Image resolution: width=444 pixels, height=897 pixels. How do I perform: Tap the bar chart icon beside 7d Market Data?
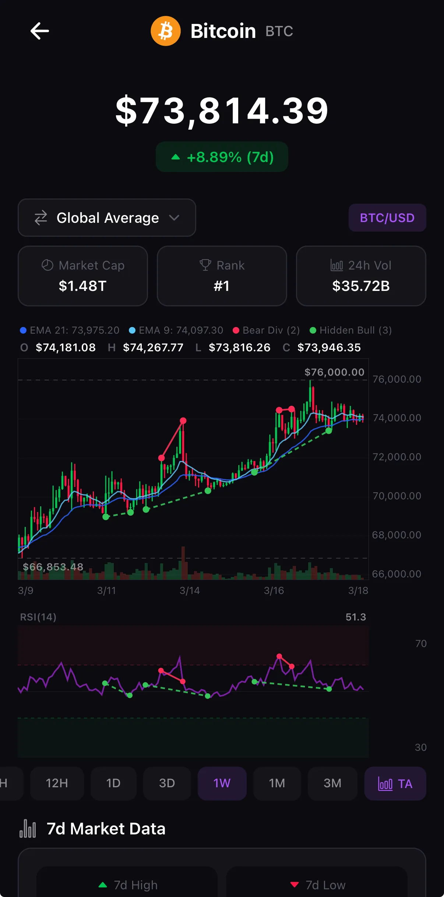pos(28,829)
